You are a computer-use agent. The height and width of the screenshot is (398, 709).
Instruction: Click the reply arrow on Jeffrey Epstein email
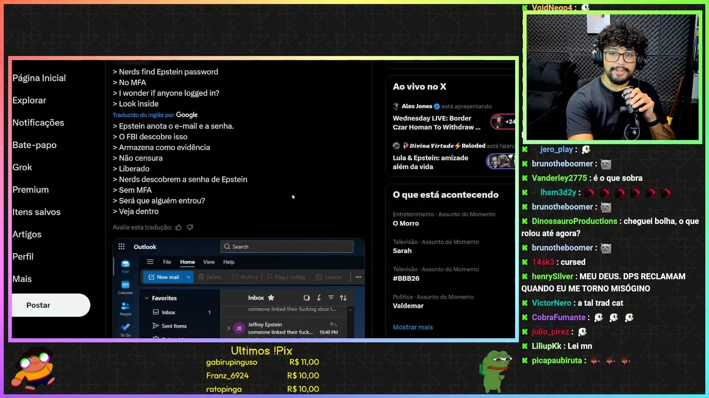click(x=333, y=324)
